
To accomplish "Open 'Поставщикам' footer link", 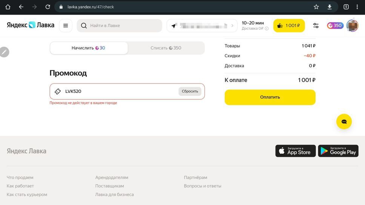I will 110,186.
